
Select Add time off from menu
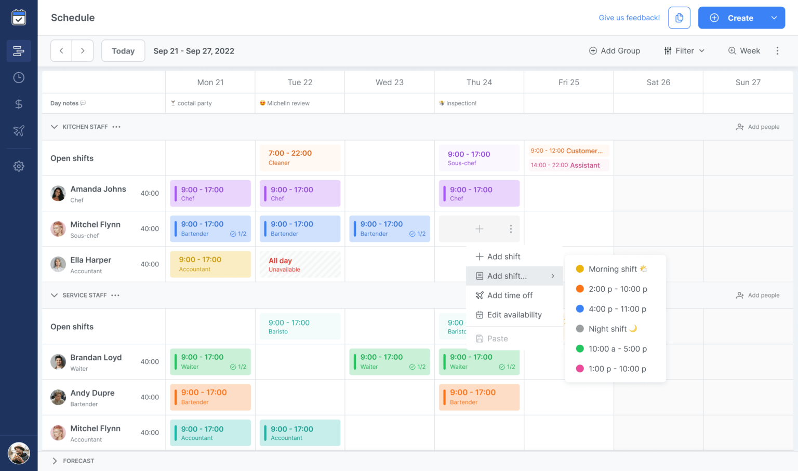(x=510, y=295)
